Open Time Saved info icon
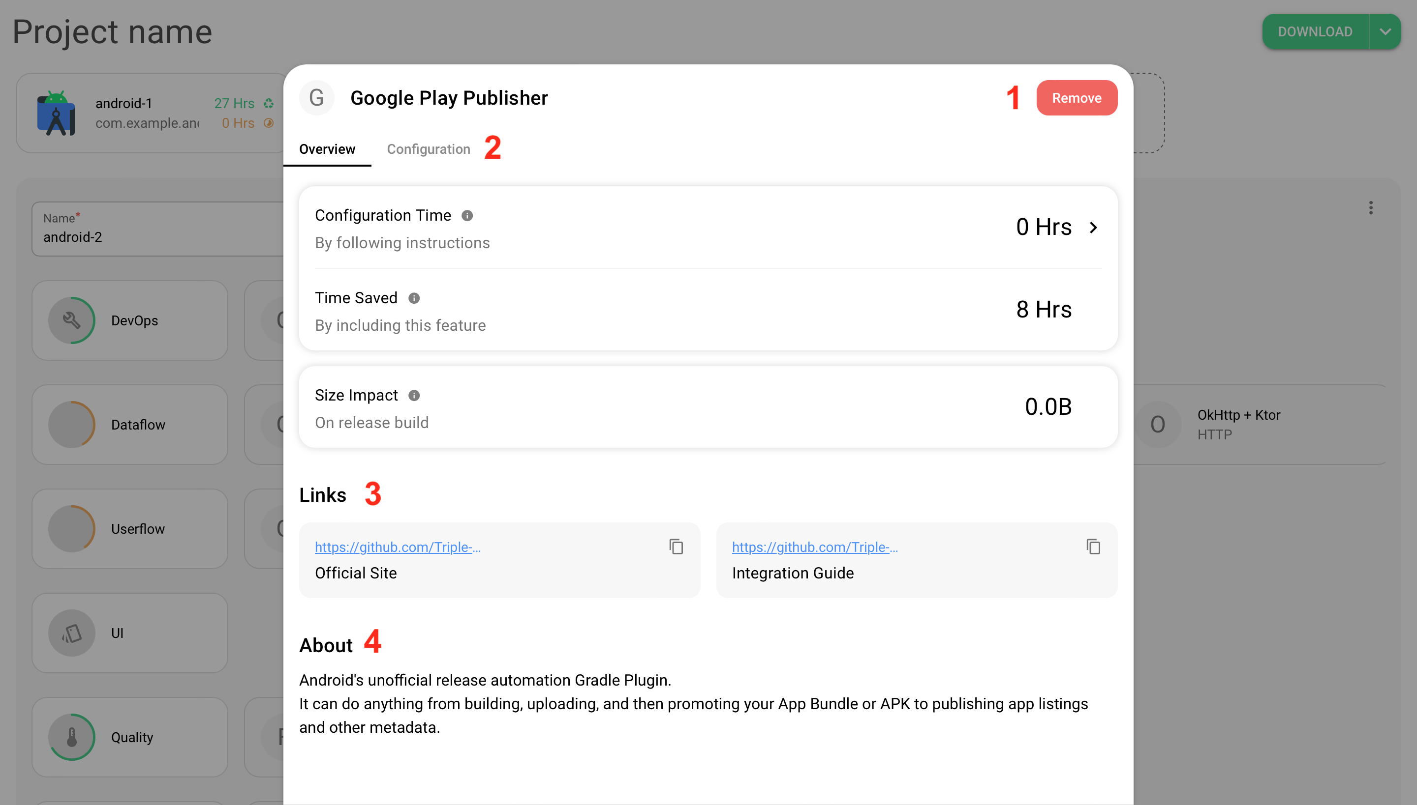This screenshot has height=805, width=1417. click(x=414, y=298)
